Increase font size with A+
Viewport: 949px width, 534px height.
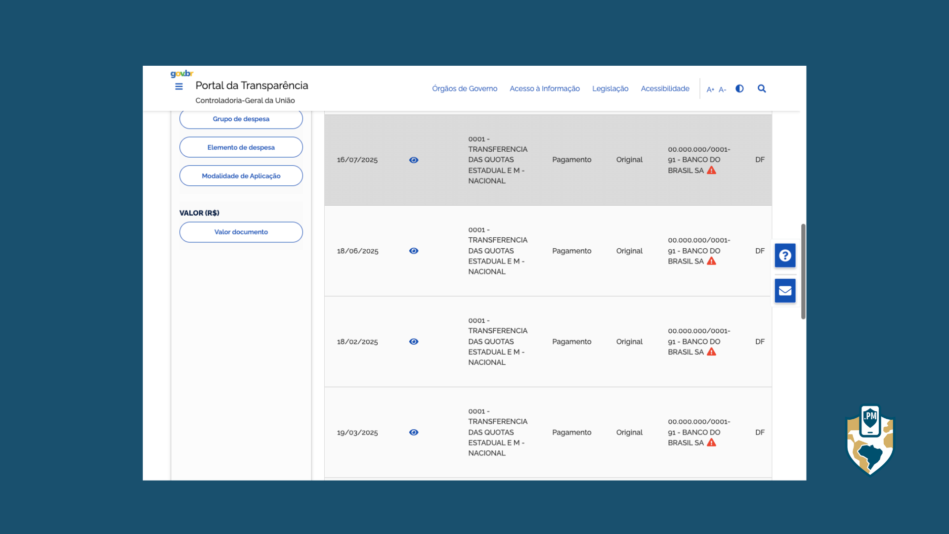click(710, 89)
